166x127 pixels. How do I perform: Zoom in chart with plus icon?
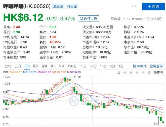pyautogui.click(x=125, y=73)
